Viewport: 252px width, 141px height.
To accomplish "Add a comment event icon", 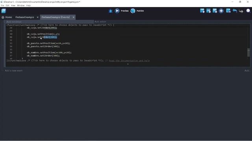I will [215, 11].
